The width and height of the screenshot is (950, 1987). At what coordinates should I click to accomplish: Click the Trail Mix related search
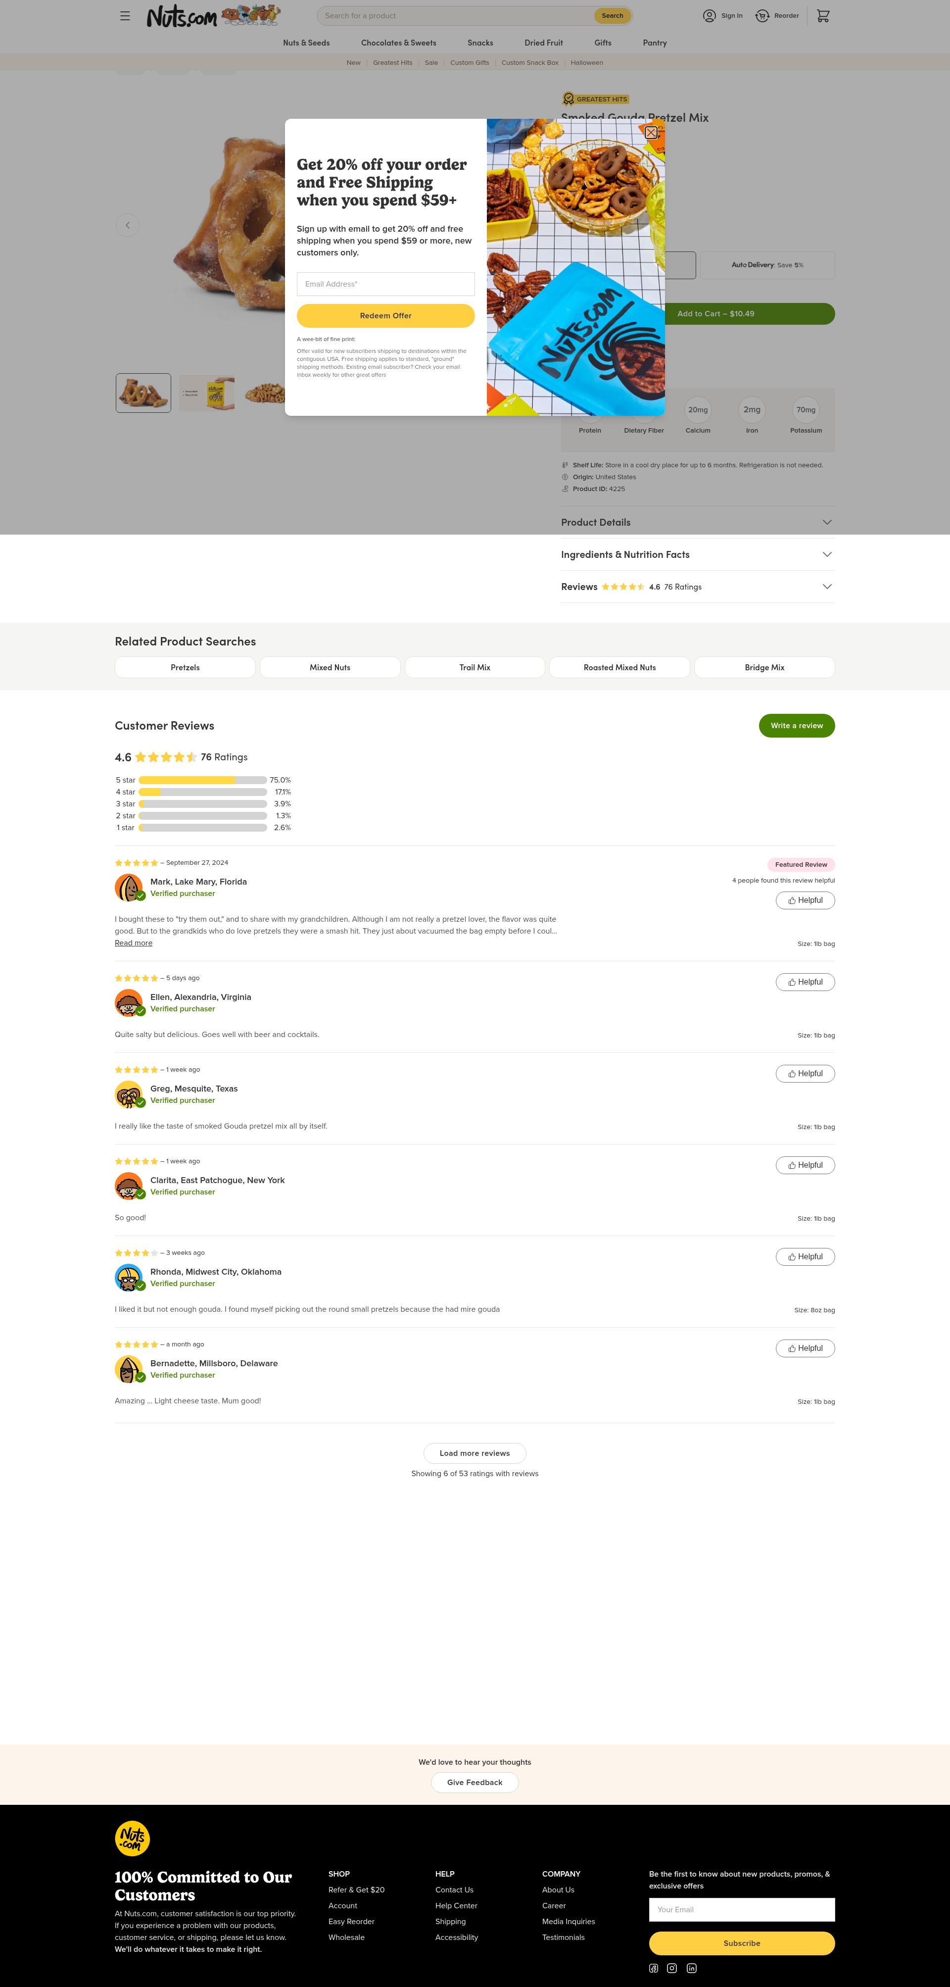tap(475, 667)
